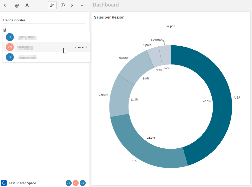Select the last JK user in the mention list

pyautogui.click(x=46, y=57)
